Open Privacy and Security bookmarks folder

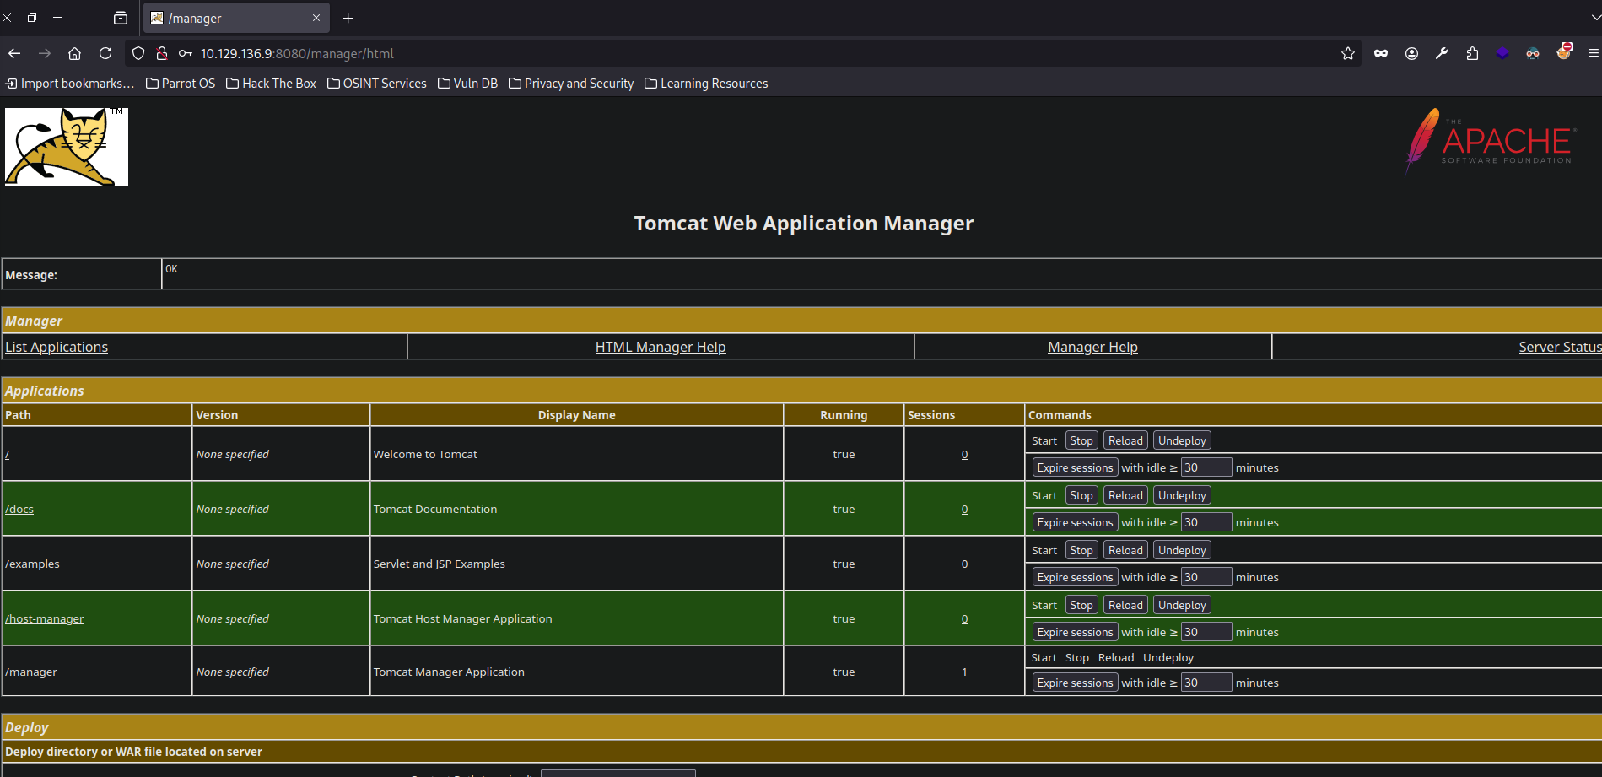click(571, 84)
